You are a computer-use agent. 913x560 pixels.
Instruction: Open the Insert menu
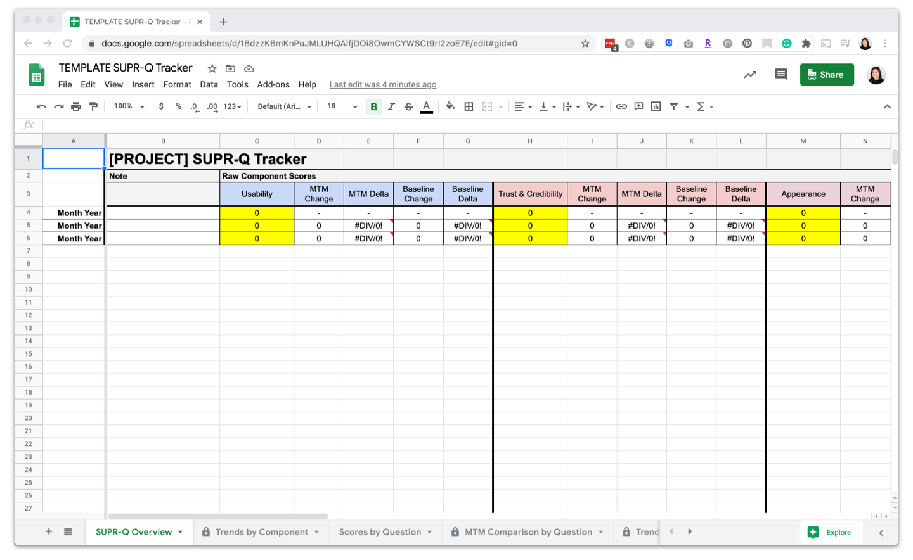[143, 84]
